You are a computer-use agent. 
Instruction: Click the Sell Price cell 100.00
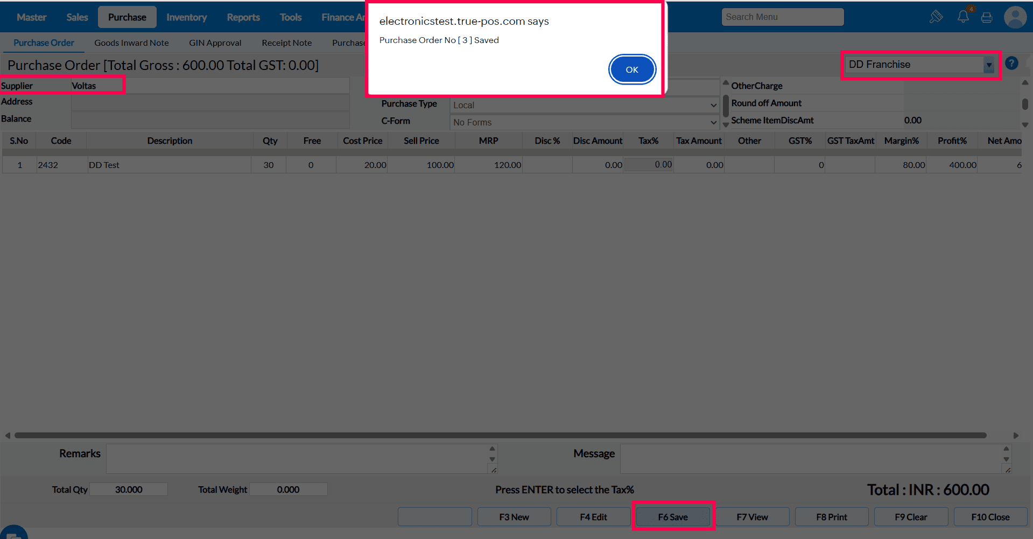pyautogui.click(x=421, y=165)
